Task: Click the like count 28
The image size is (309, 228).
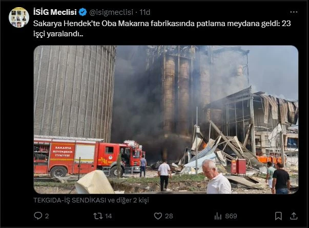Action: [x=169, y=216]
